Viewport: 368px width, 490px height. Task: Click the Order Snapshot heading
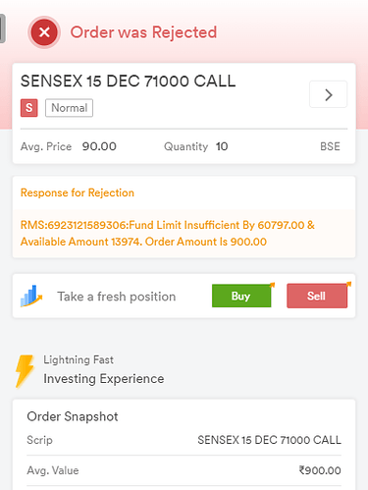[x=73, y=416]
